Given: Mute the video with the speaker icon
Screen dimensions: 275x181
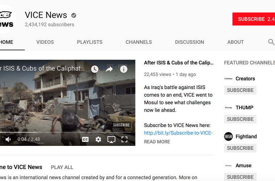Looking at the screenshot, I should [x=8, y=139].
